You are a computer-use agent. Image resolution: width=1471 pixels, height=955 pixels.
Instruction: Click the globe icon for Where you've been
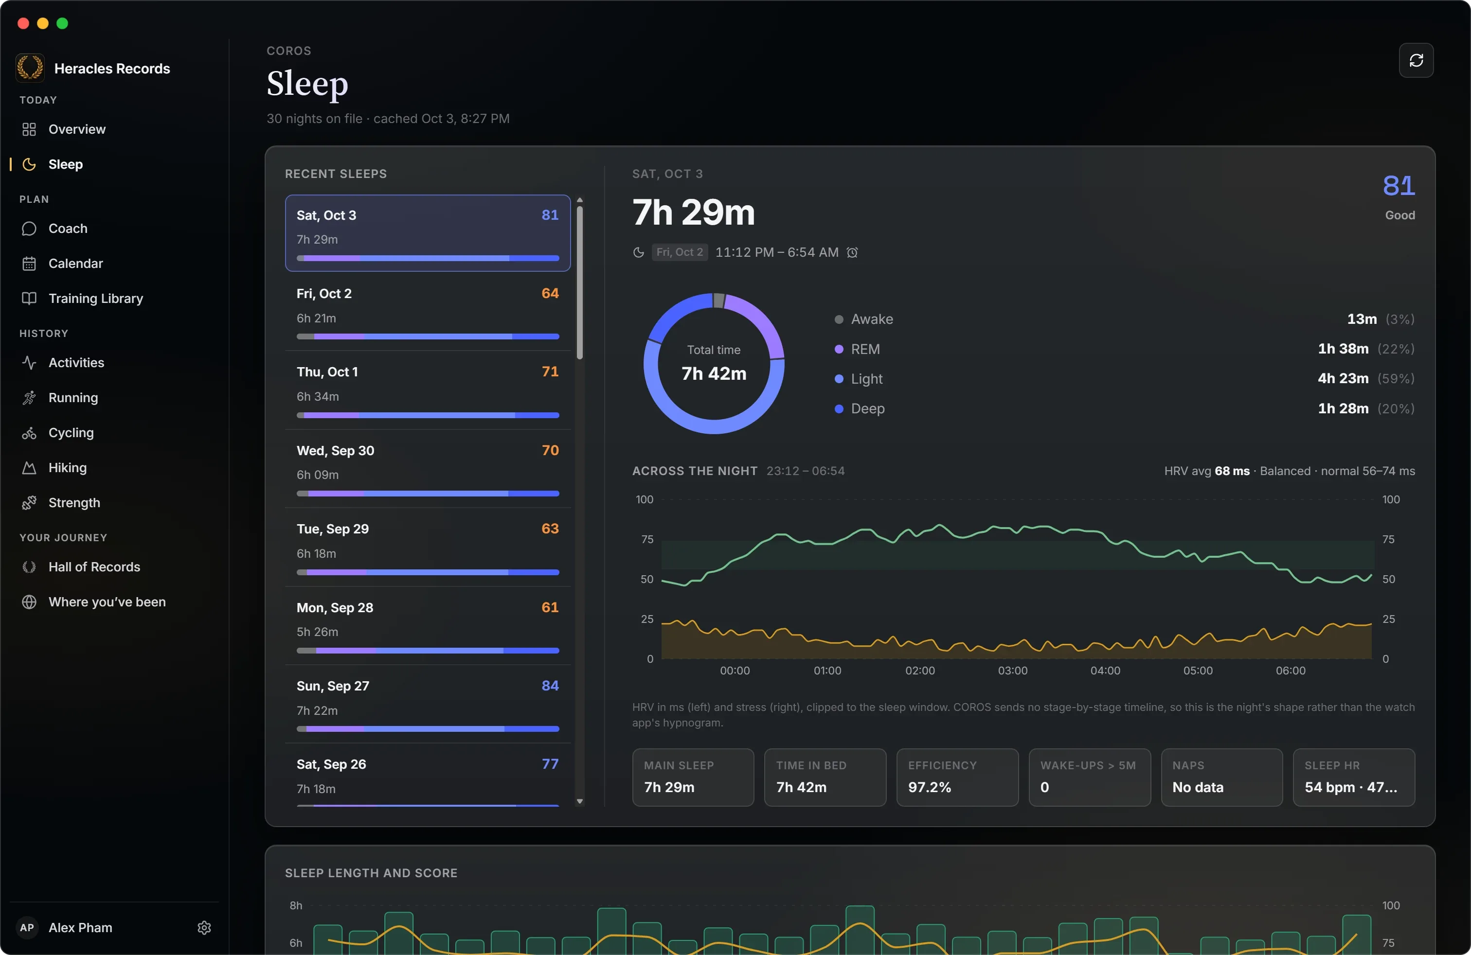29,601
